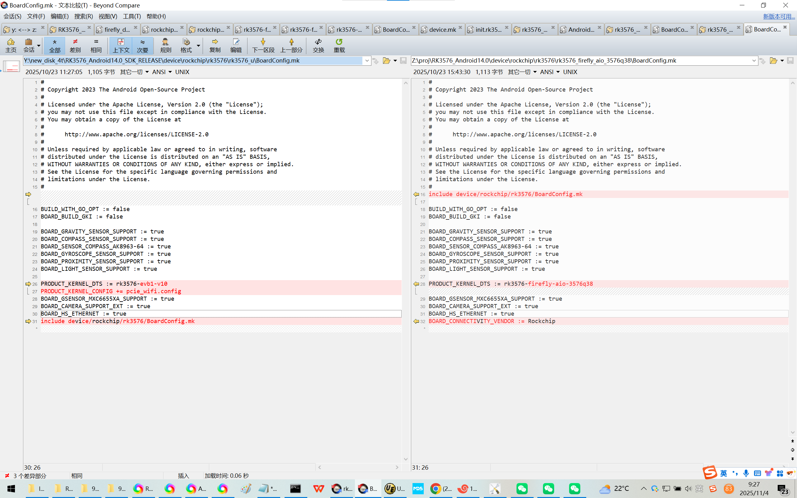
Task: Open the Format (格式) dropdown arrow
Action: pos(198,45)
